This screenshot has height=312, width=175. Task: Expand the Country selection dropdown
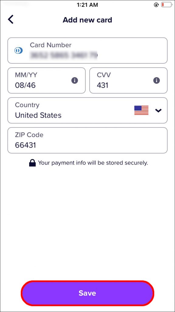[x=87, y=110]
